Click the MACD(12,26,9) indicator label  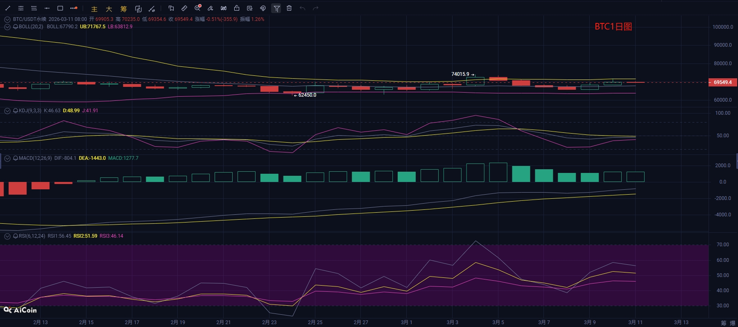[35, 158]
